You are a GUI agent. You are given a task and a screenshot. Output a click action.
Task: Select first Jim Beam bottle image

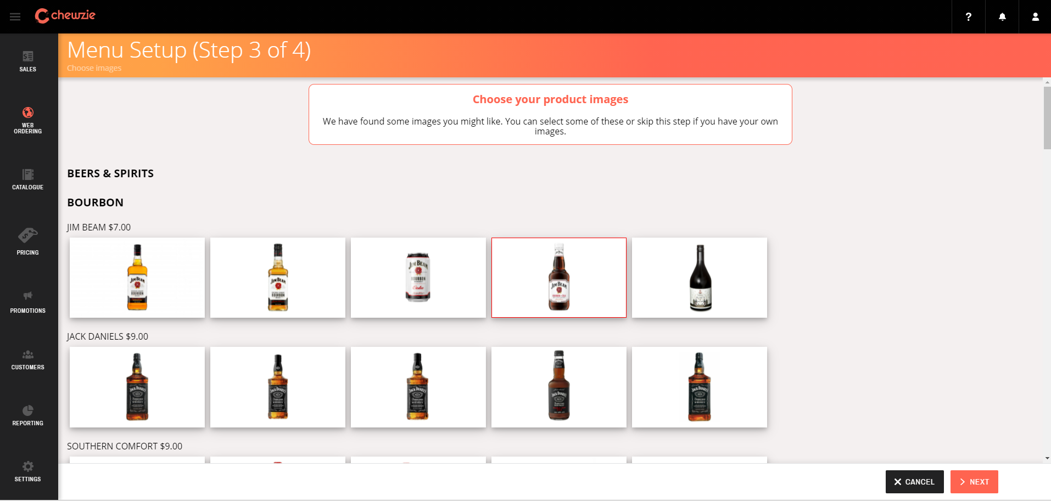point(137,278)
